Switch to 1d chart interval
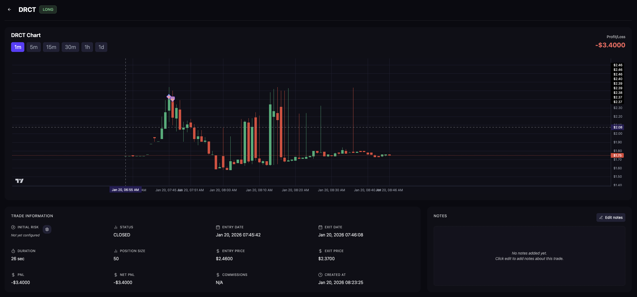The width and height of the screenshot is (637, 297). [101, 47]
